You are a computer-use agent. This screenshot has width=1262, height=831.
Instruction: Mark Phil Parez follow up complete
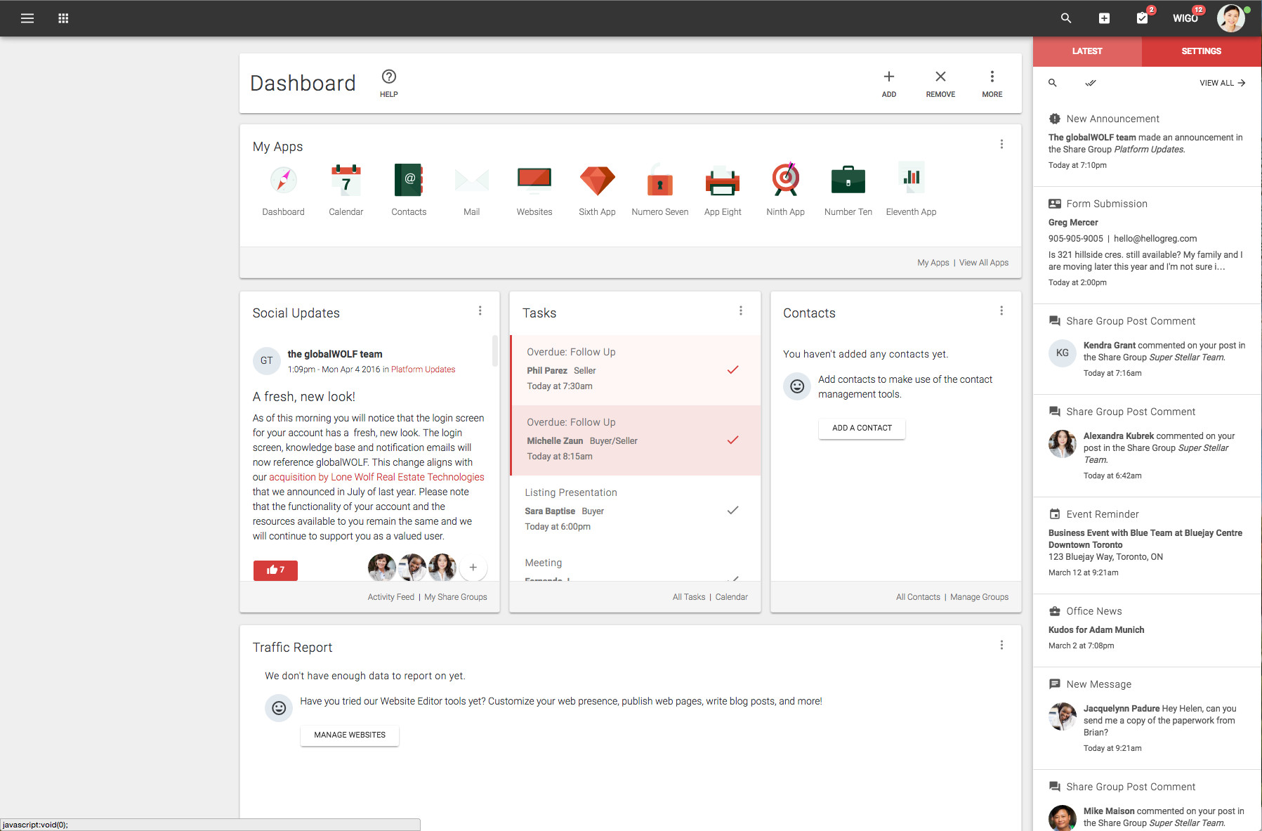tap(732, 369)
